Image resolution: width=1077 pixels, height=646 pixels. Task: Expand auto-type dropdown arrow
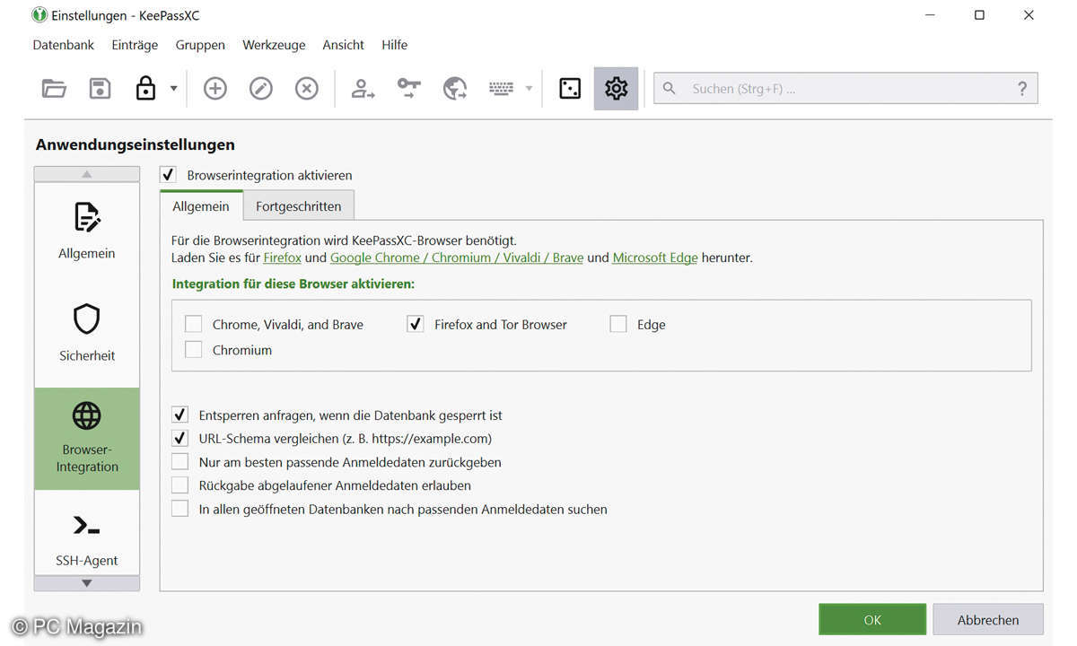(529, 89)
